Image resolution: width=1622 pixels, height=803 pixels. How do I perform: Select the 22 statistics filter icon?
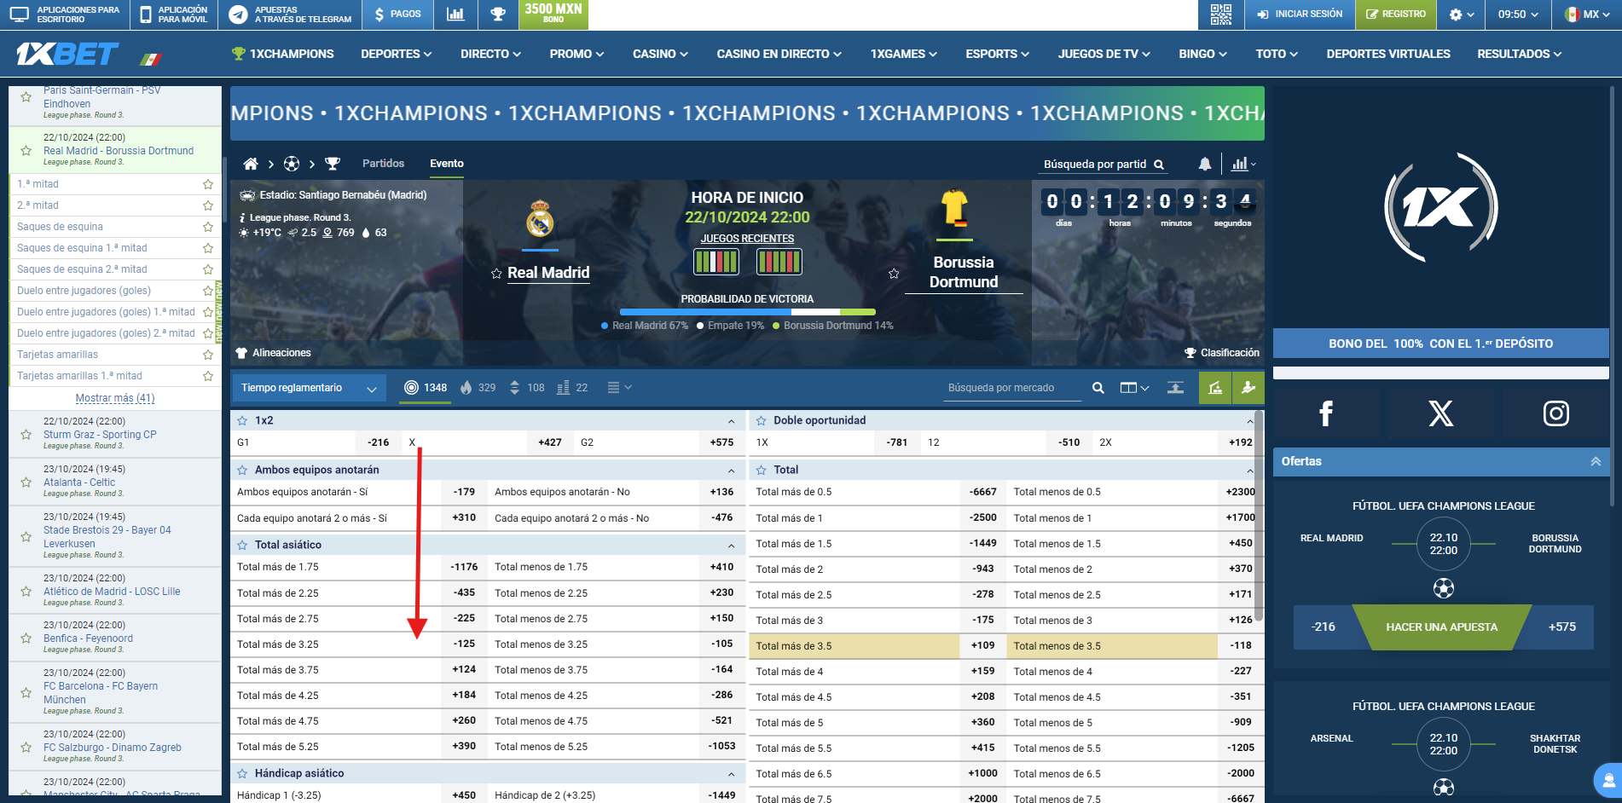click(x=572, y=388)
